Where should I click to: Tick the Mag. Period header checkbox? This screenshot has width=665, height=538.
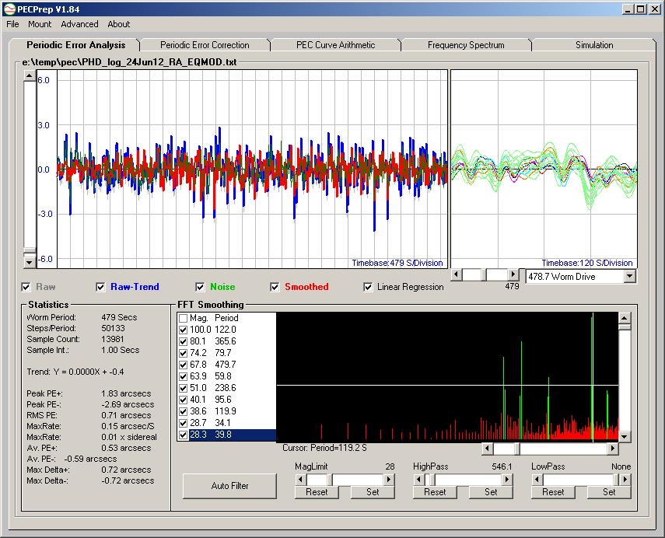(x=184, y=318)
